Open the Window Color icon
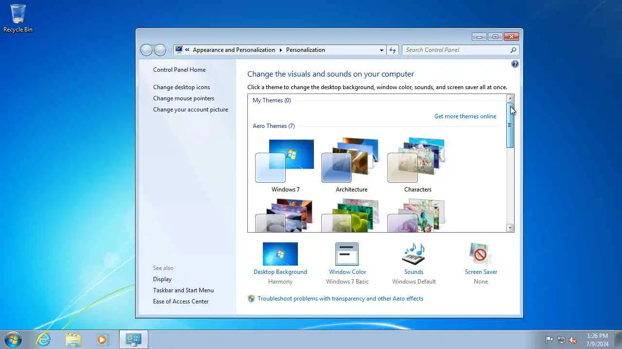Screen dimensions: 622x349 pos(347,254)
